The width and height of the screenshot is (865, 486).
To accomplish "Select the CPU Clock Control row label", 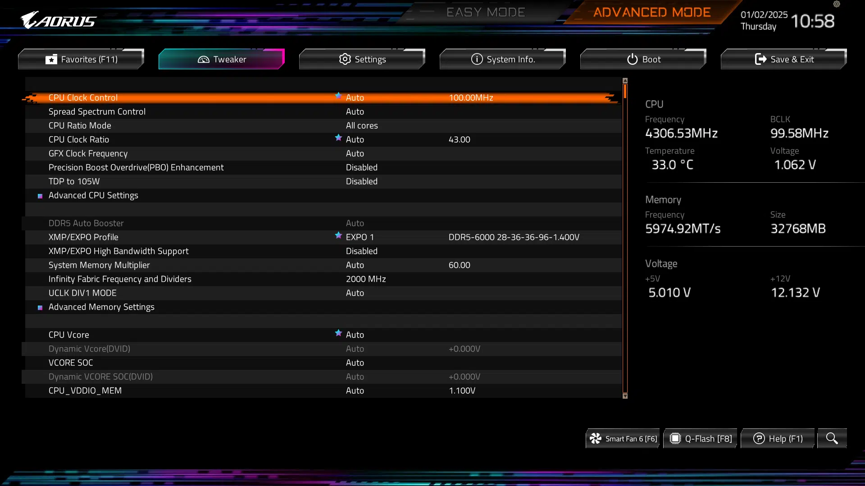I will (83, 98).
